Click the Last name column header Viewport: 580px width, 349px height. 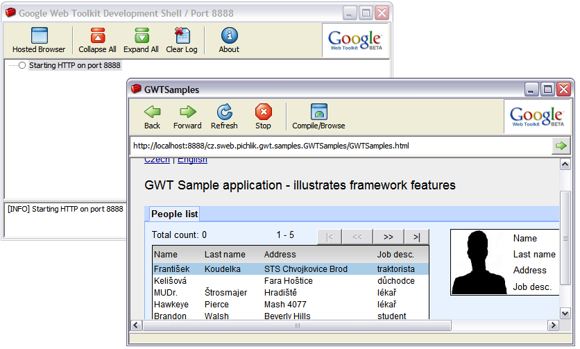click(225, 255)
